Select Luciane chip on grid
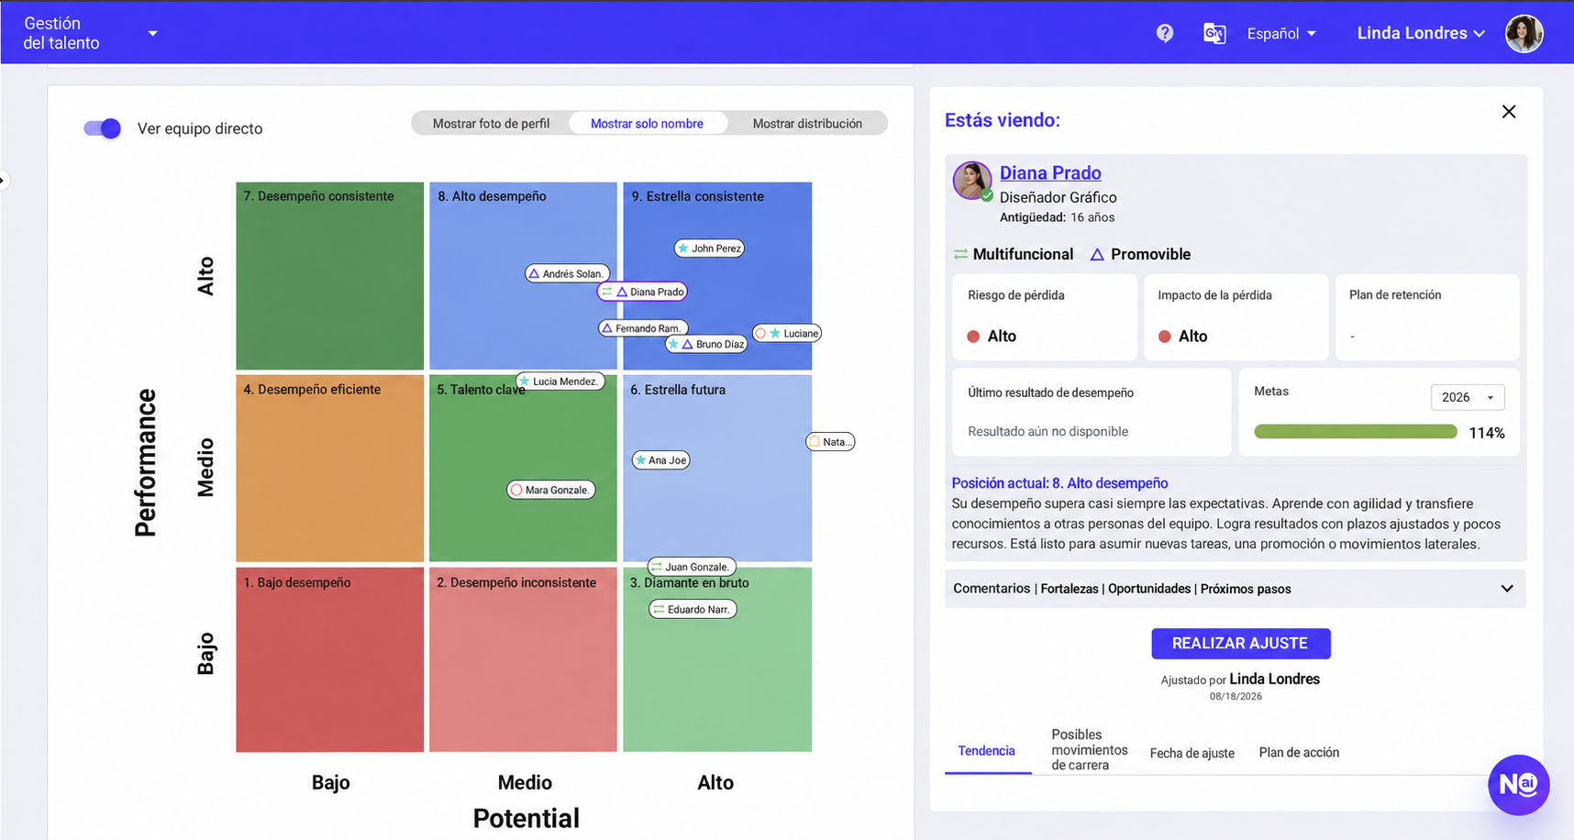The width and height of the screenshot is (1574, 840). tap(787, 333)
